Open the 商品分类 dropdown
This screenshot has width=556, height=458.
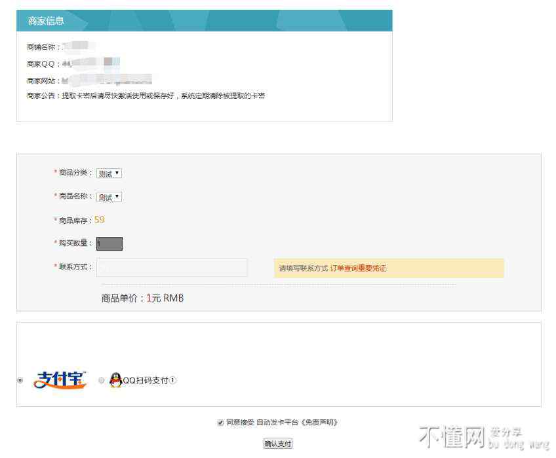109,173
